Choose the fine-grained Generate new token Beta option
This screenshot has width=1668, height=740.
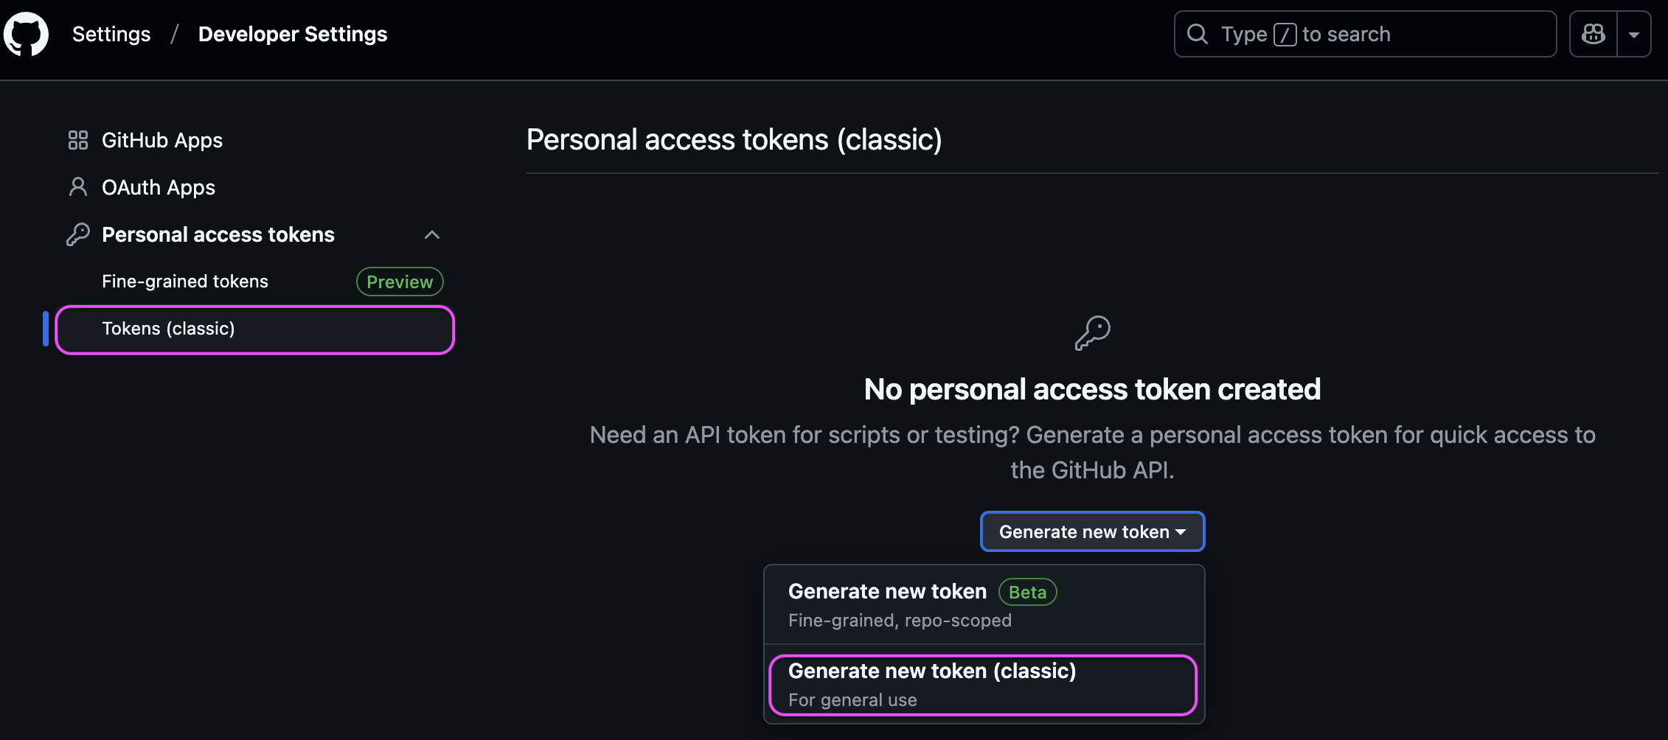(x=984, y=605)
